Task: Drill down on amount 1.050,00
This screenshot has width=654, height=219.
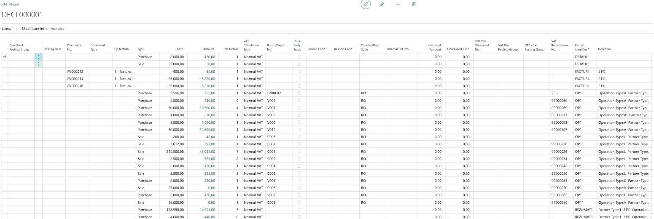Action: pyautogui.click(x=208, y=122)
